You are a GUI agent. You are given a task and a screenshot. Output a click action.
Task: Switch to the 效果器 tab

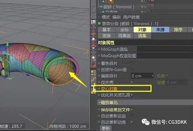125,36
